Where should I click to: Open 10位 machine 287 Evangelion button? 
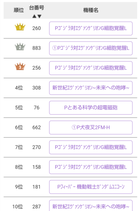point(91,206)
